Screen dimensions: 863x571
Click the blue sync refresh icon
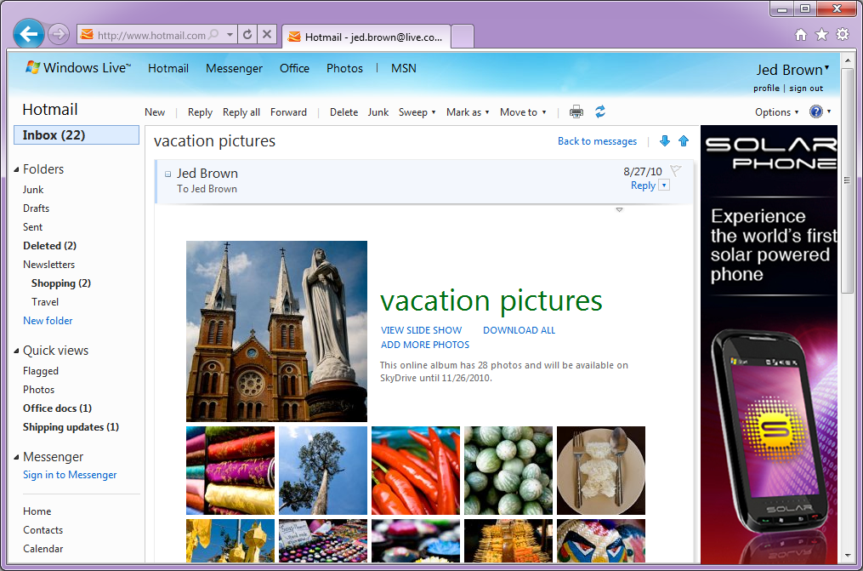[600, 111]
